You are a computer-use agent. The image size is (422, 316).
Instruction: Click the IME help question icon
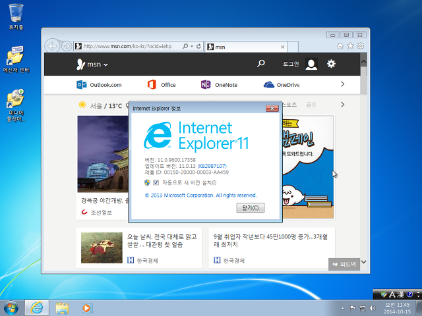tap(410, 294)
